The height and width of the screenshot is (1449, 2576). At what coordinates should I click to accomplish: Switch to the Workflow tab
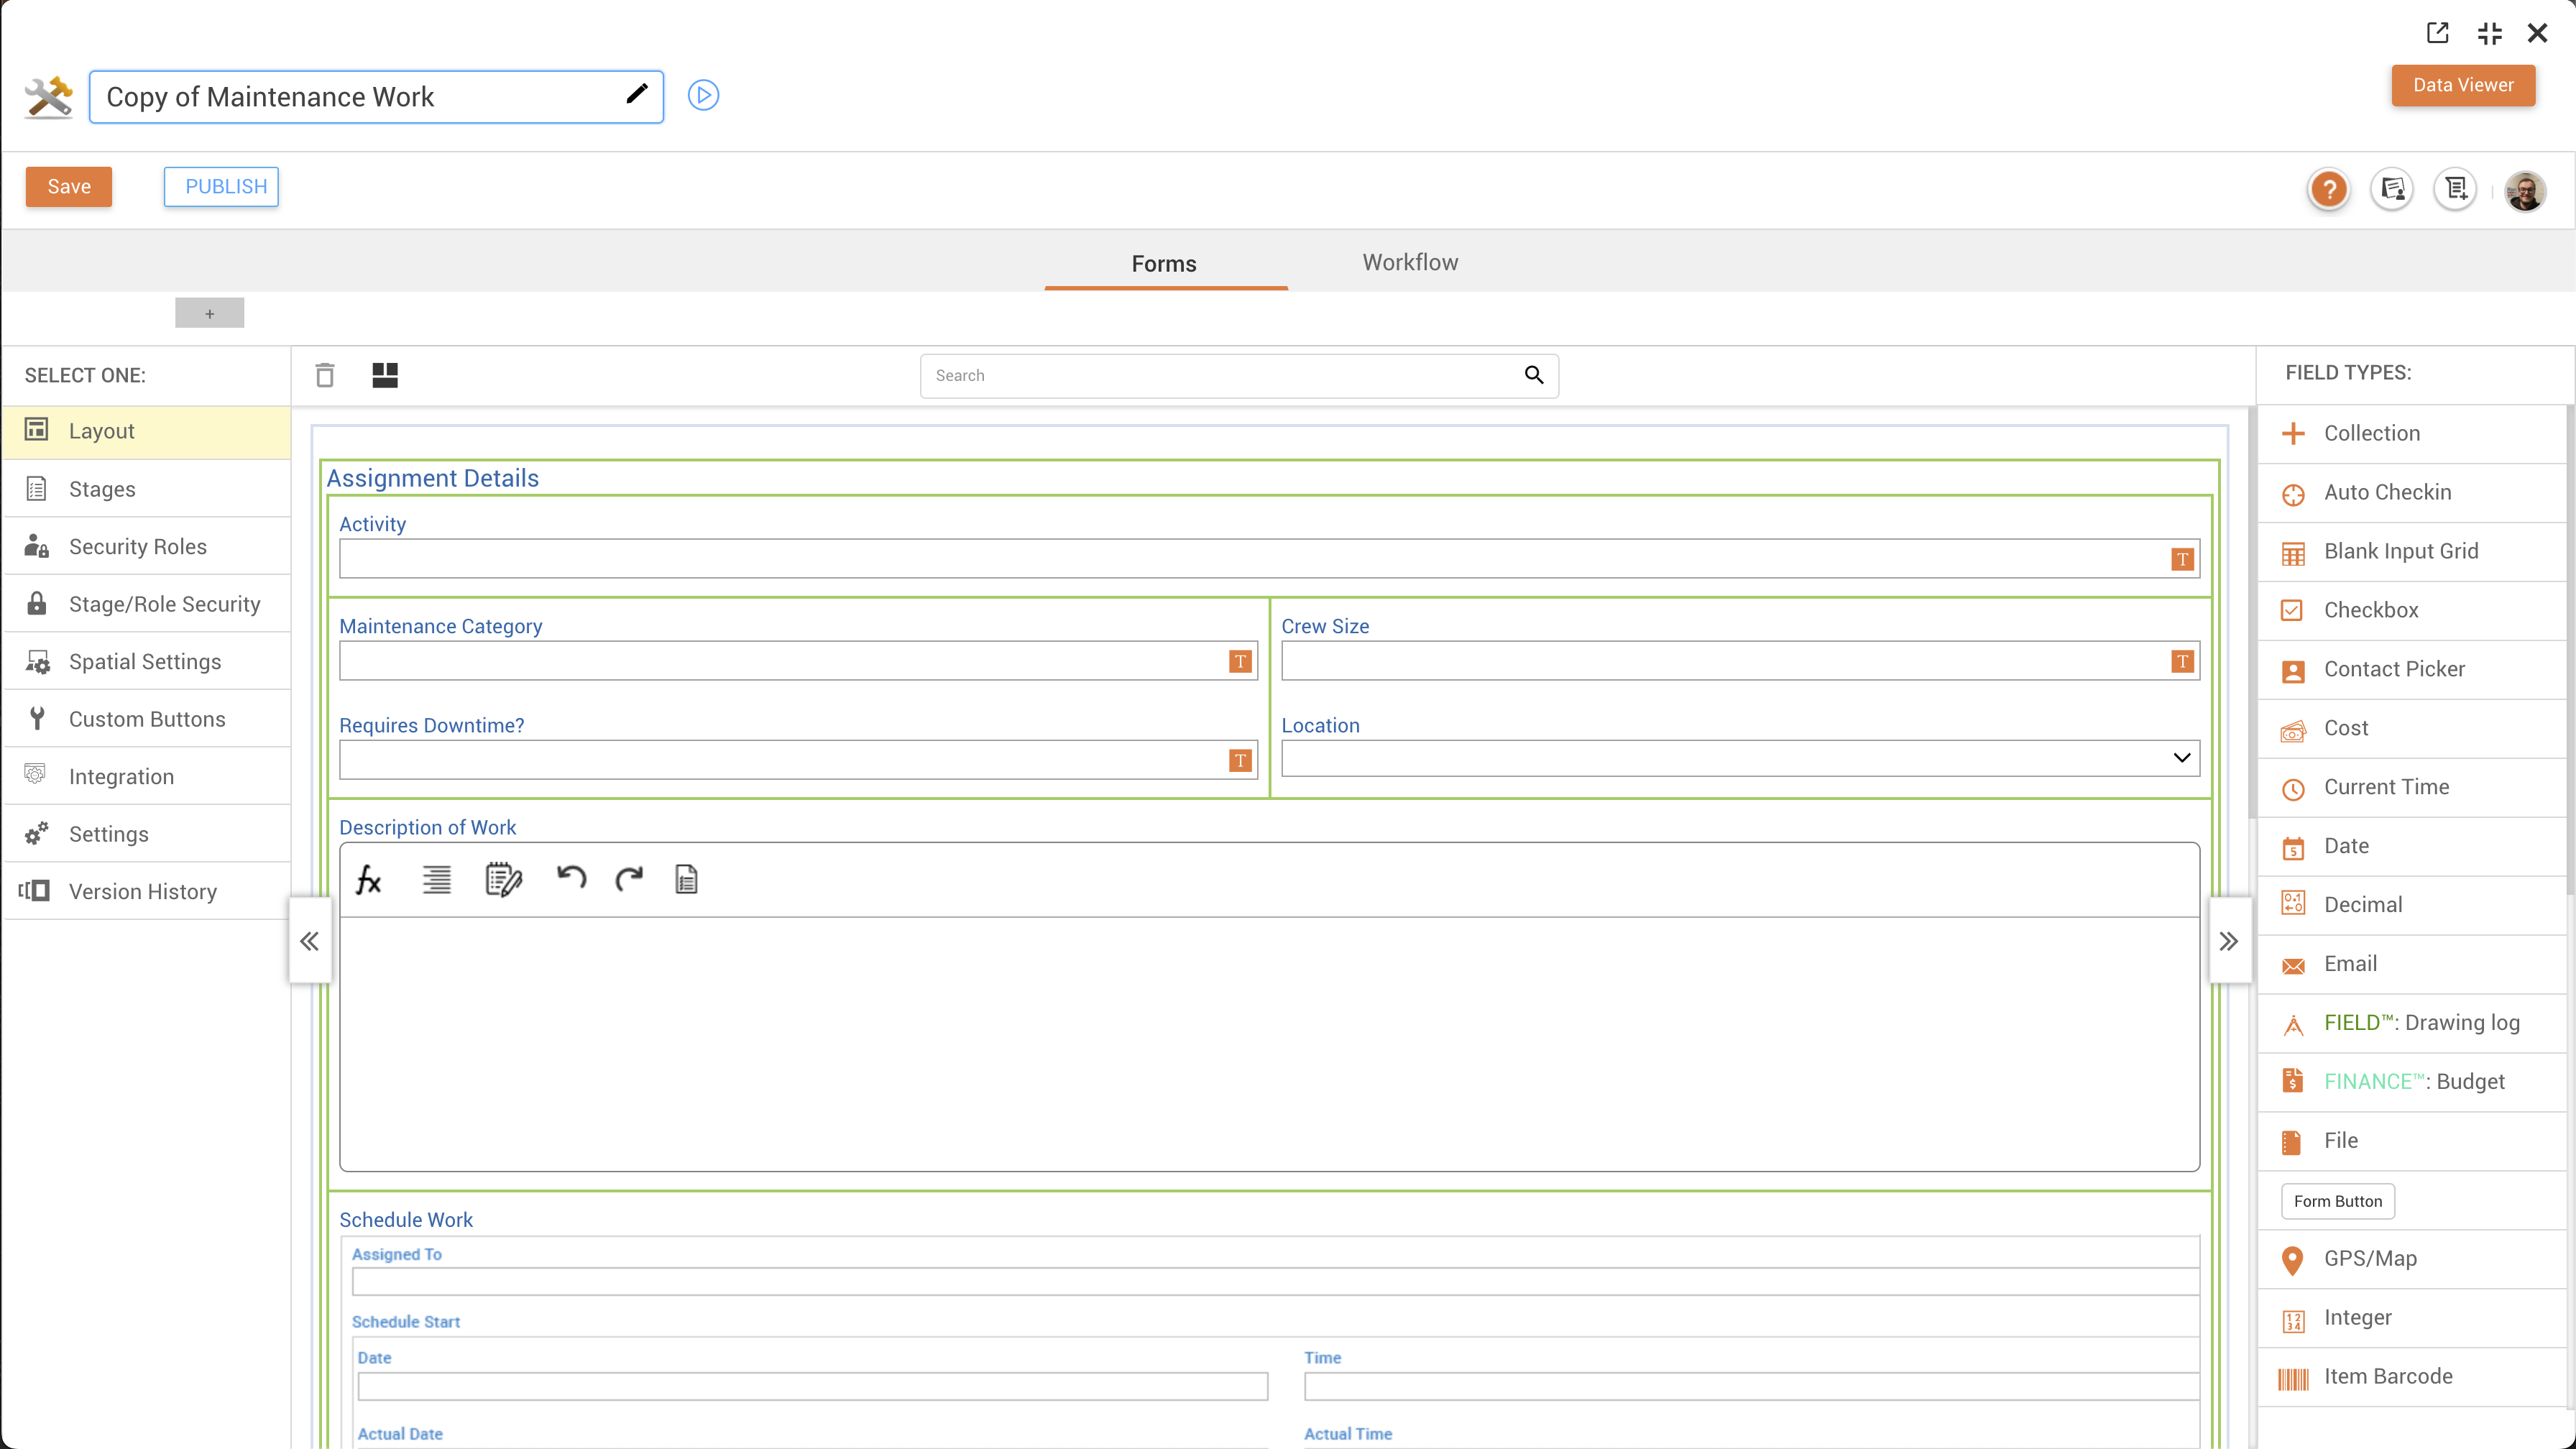[1409, 262]
